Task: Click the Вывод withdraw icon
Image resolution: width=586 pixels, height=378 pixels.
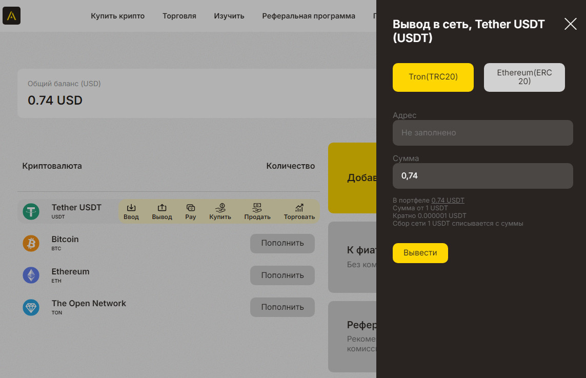Action: pos(162,208)
